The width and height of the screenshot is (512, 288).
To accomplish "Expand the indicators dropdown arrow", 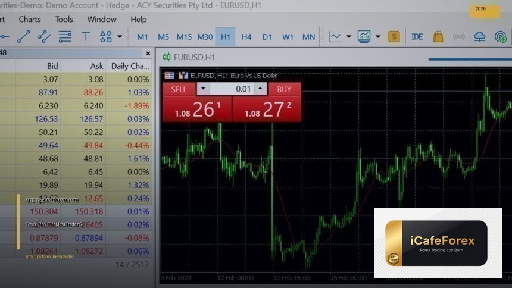I will tap(378, 36).
